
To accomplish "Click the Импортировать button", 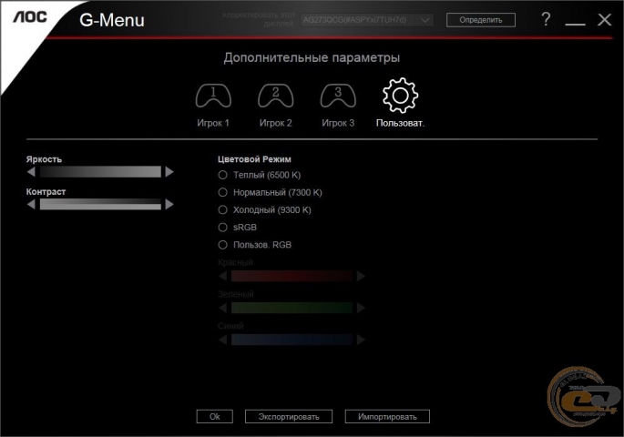I will (x=387, y=417).
